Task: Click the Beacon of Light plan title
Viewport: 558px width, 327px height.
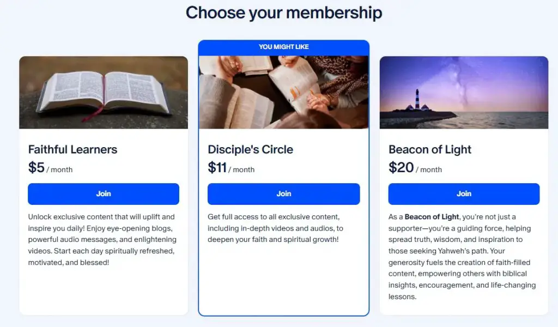Action: coord(430,149)
